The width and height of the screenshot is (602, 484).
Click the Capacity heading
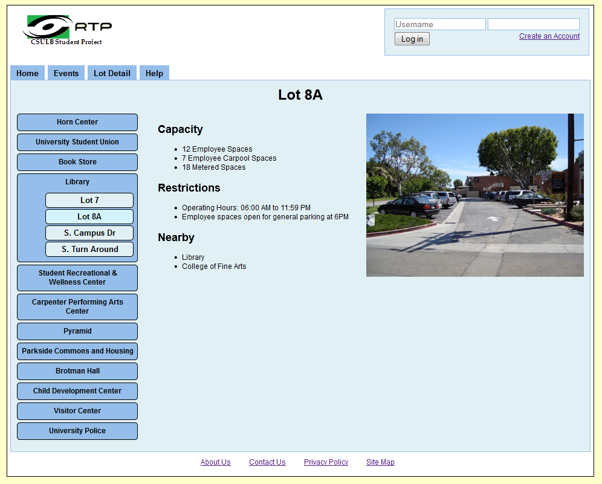(x=180, y=130)
